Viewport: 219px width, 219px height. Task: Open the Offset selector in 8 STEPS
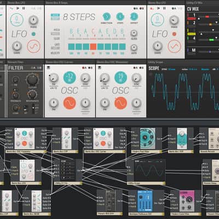click(134, 17)
